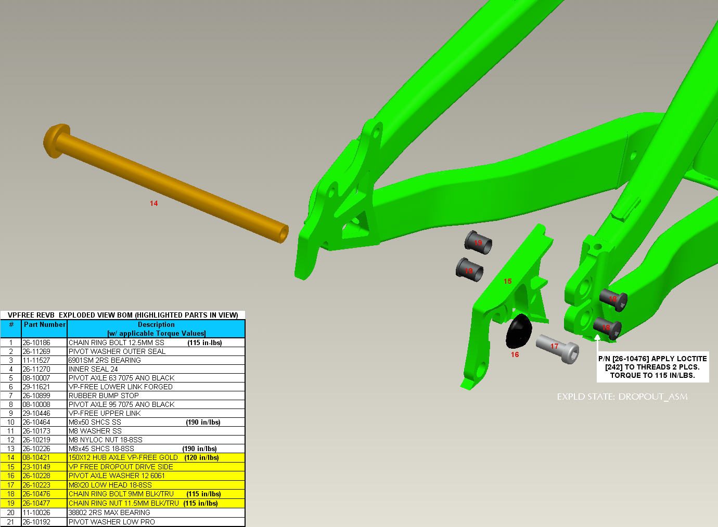The image size is (718, 527).
Task: Click the upper chain ring bolt 18
Action: 613,299
